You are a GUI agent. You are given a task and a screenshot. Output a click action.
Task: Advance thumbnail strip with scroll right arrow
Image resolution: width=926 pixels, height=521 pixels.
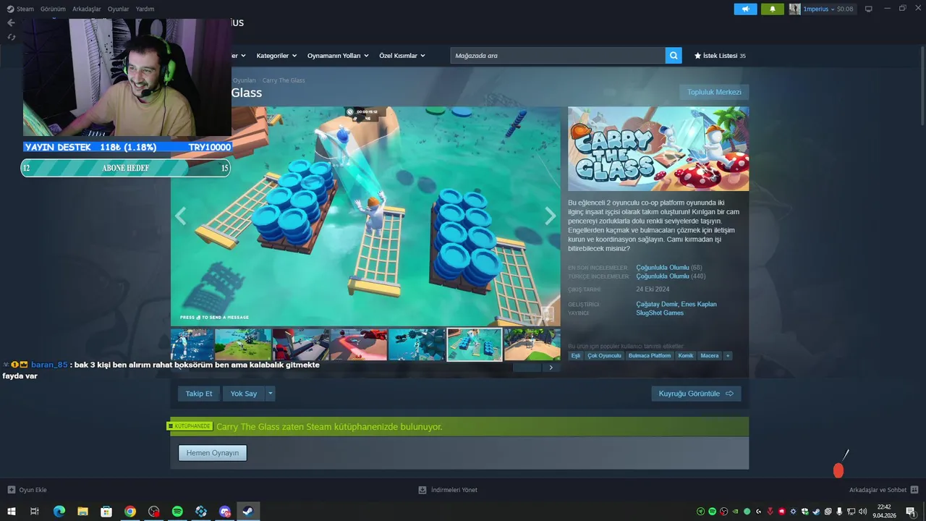(x=551, y=368)
